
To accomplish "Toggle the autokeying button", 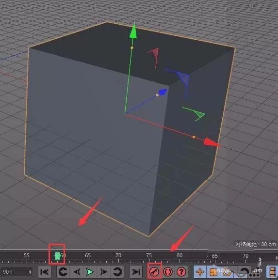I will pos(167,272).
